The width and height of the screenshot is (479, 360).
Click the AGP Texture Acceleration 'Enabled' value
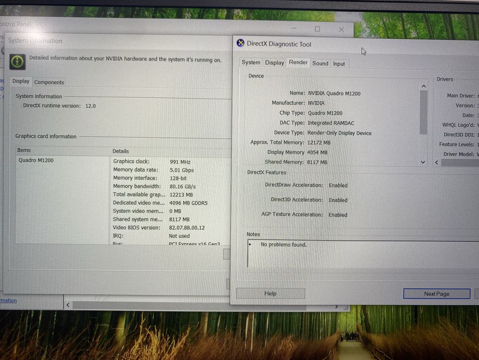[338, 215]
